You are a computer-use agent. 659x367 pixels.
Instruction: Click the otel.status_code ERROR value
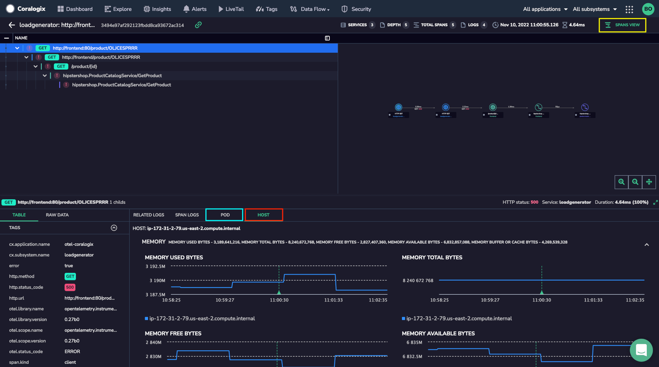click(x=72, y=352)
